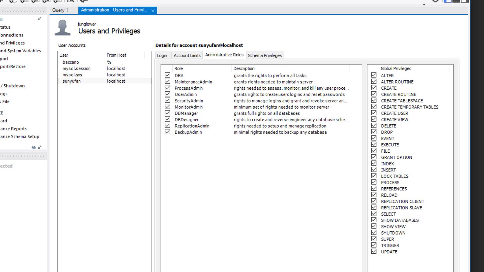Switch to the Query 1 tab

pyautogui.click(x=60, y=10)
